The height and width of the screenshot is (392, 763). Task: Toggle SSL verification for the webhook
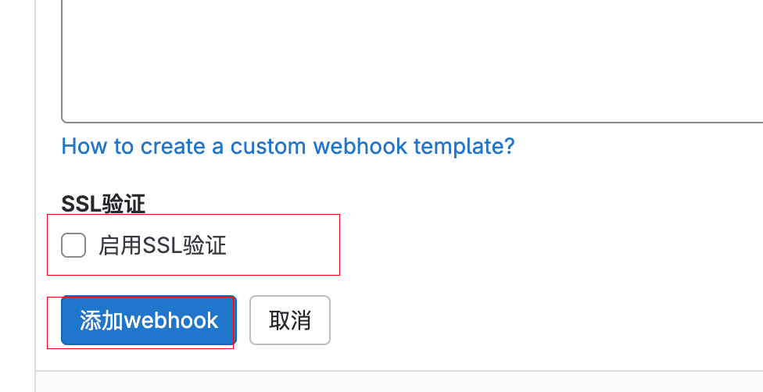[x=73, y=246]
